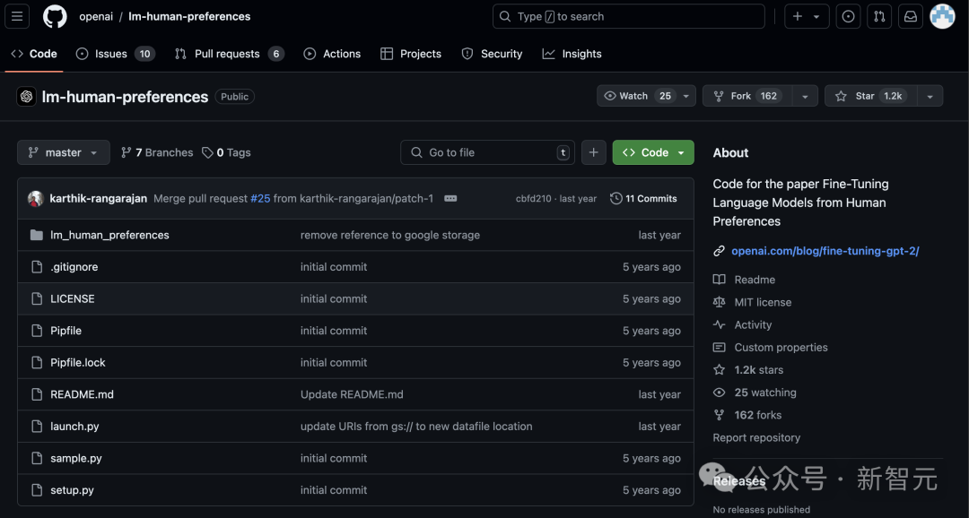The width and height of the screenshot is (969, 518).
Task: View the 11 Commits history
Action: (x=643, y=198)
